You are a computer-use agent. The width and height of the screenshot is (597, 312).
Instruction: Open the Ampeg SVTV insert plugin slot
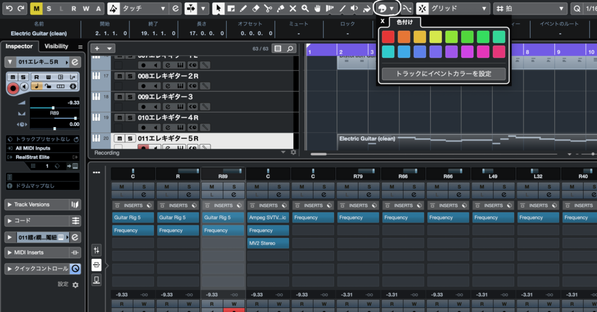268,218
